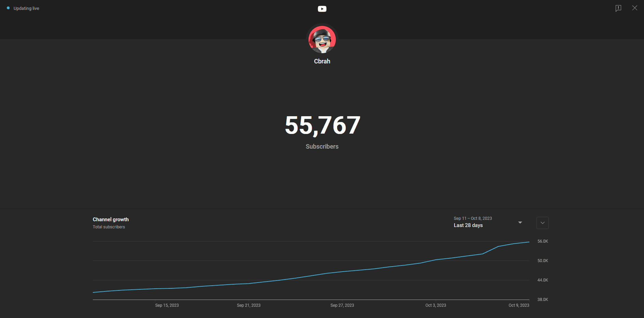
Task: Click the Updating live blue dot indicator
Action: click(8, 7)
